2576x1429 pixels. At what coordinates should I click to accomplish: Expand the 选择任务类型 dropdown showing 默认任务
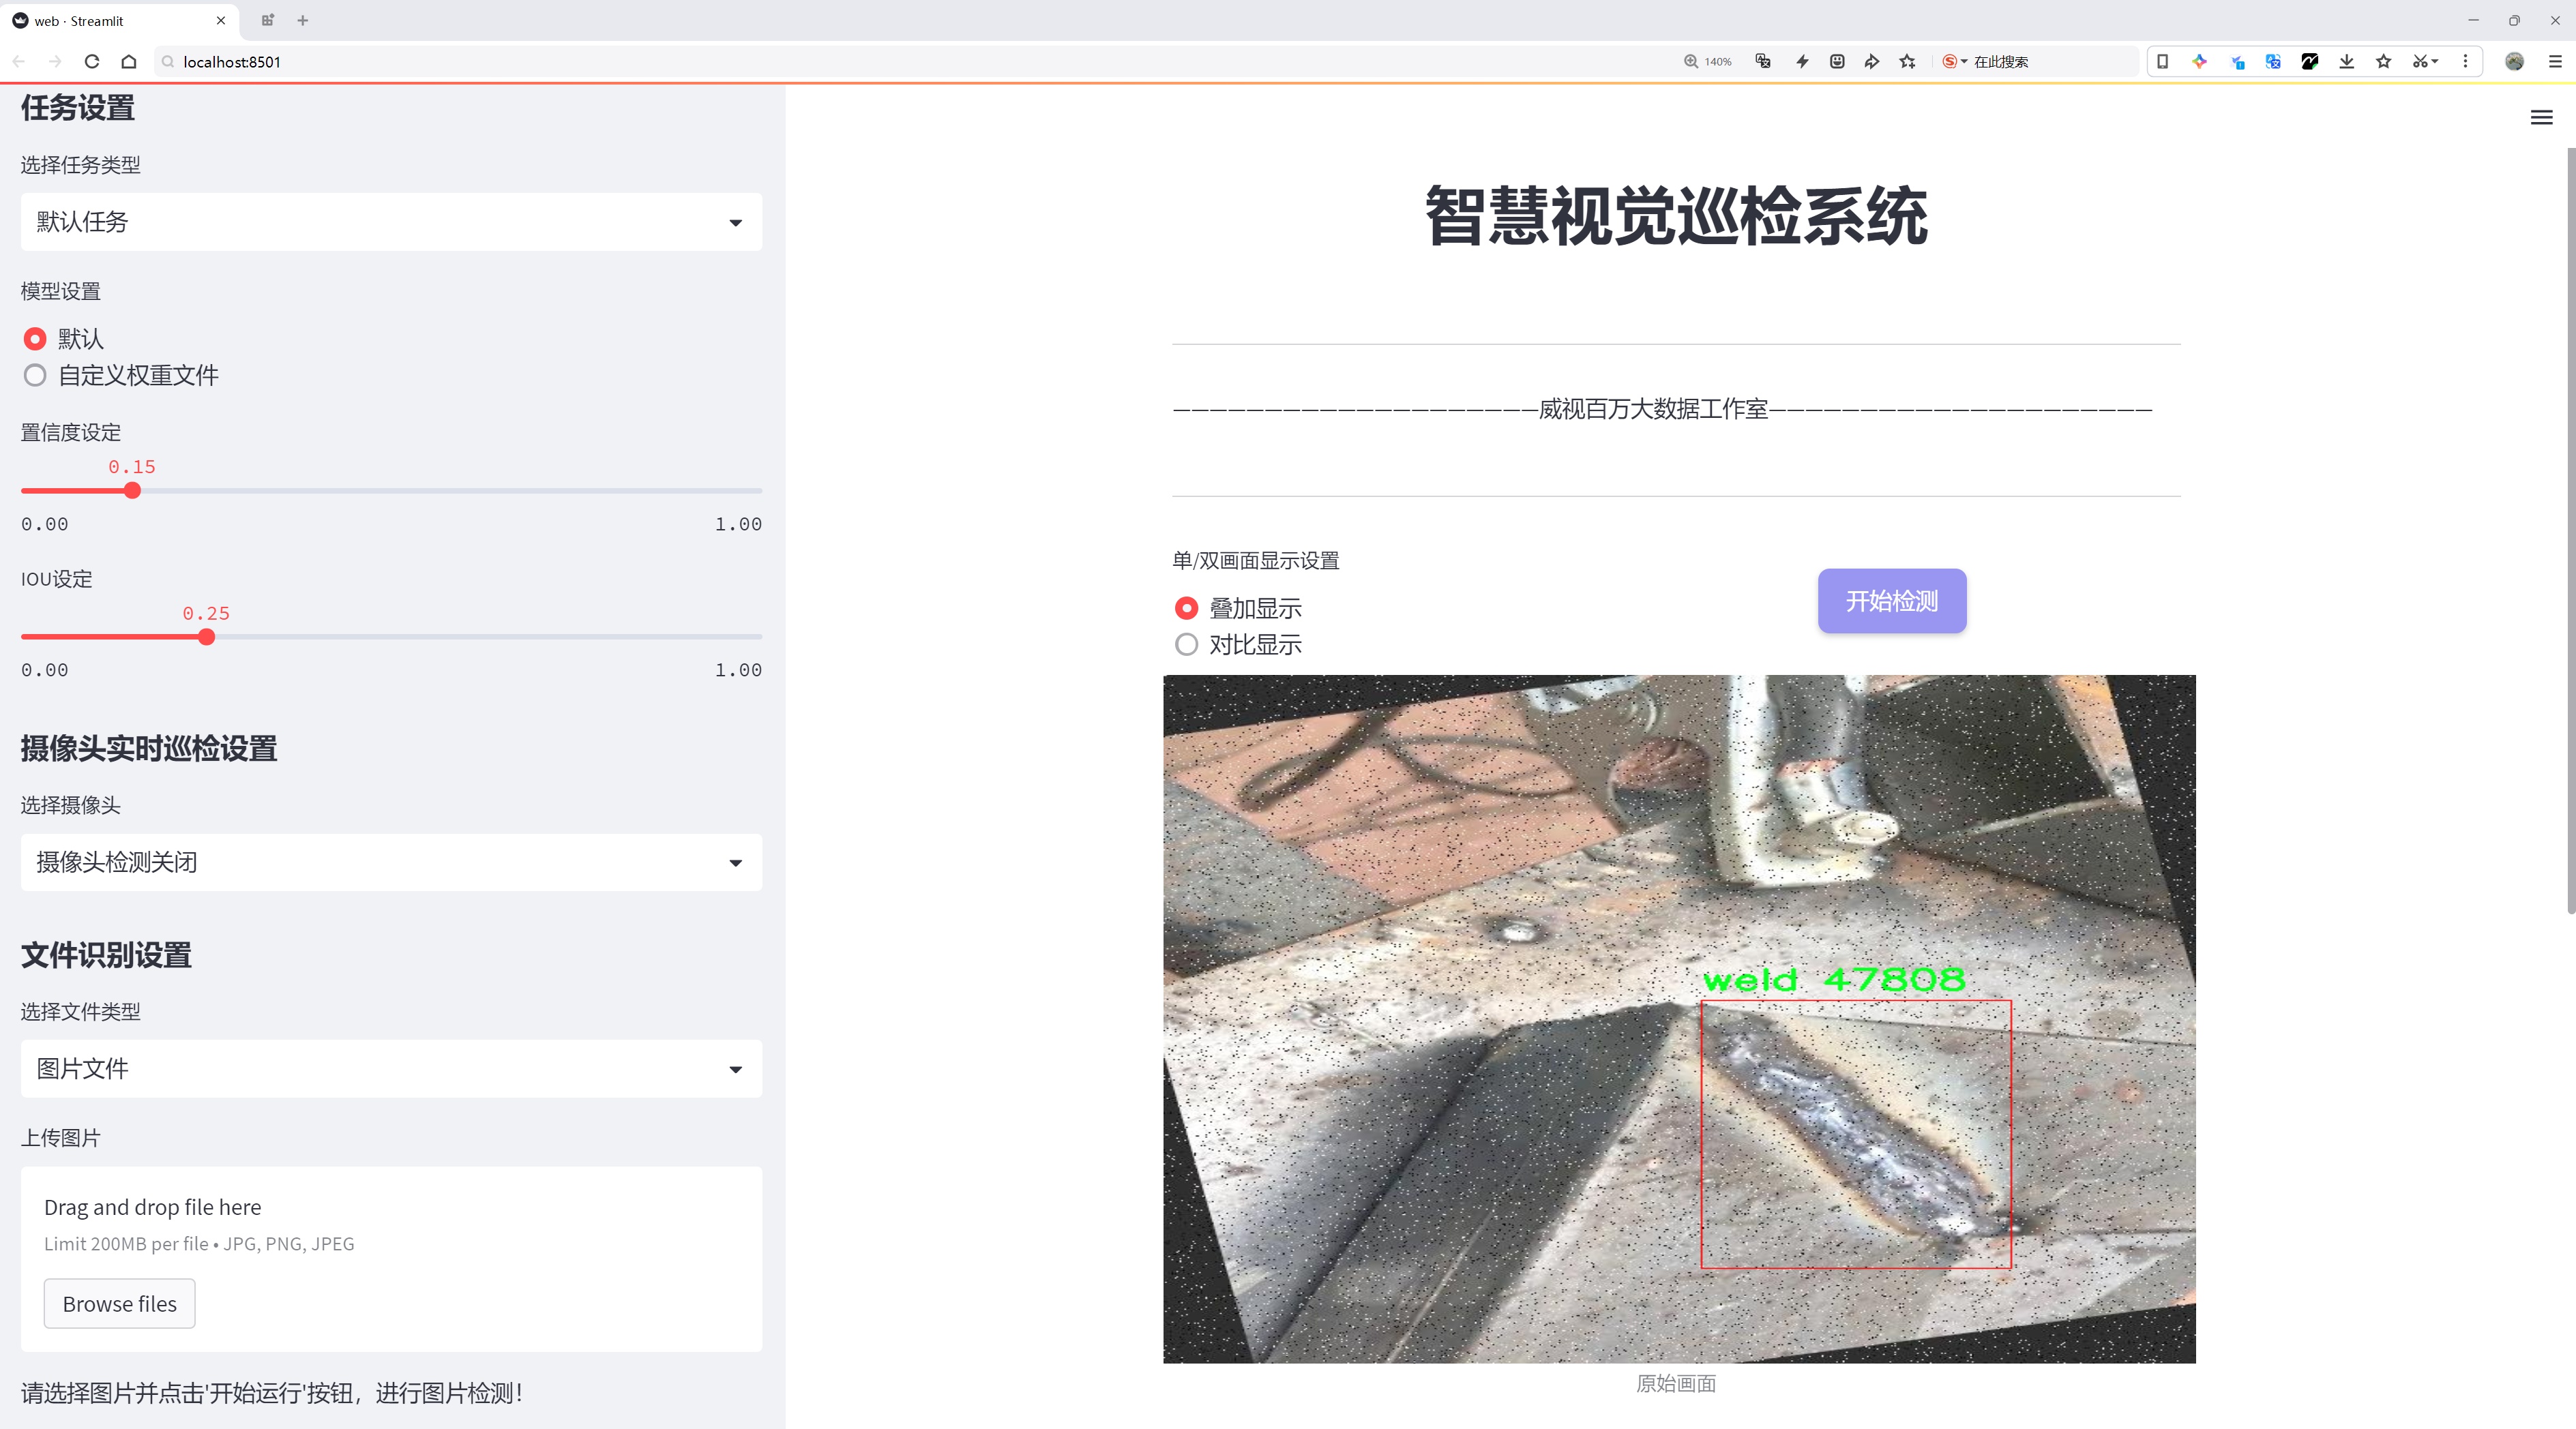391,222
